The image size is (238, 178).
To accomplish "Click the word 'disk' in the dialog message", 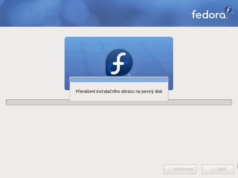I will 158,91.
